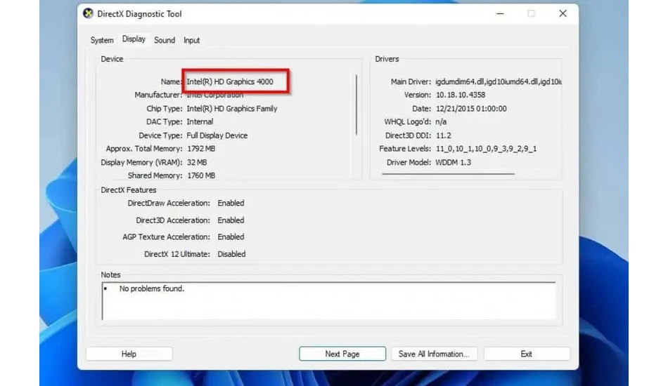Click the WHQL Logo'd value 'n/a'

(441, 121)
